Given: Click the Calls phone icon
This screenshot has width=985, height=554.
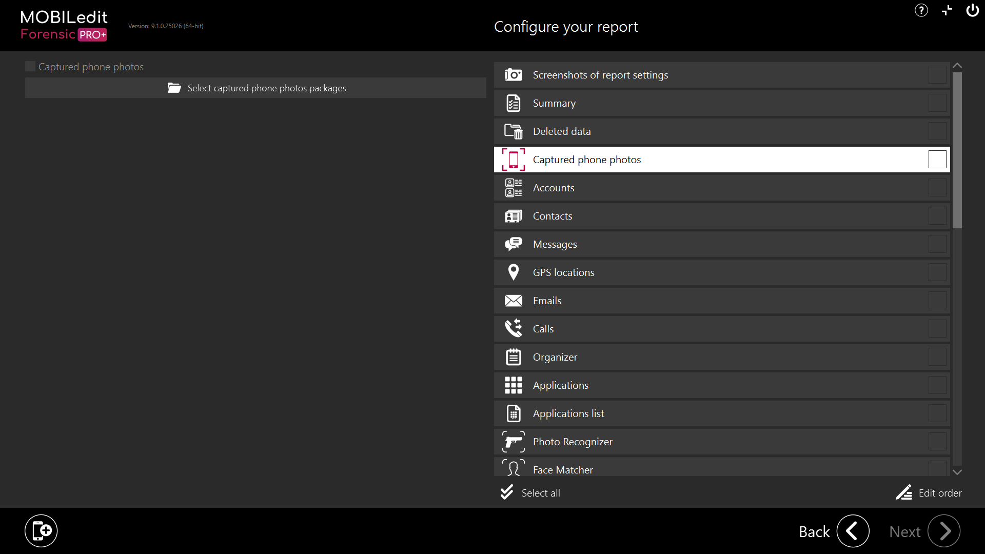Looking at the screenshot, I should 513,329.
